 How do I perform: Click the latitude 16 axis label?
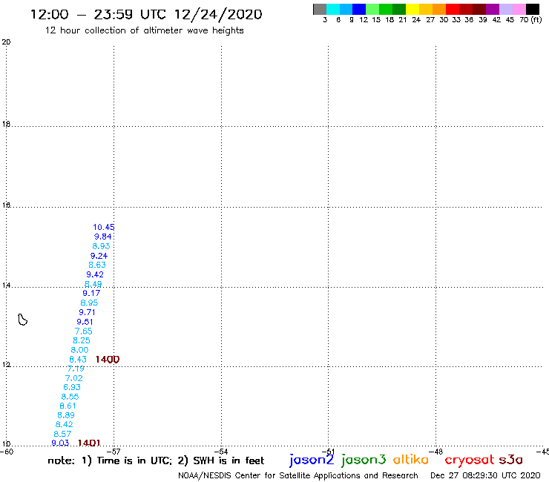click(6, 205)
